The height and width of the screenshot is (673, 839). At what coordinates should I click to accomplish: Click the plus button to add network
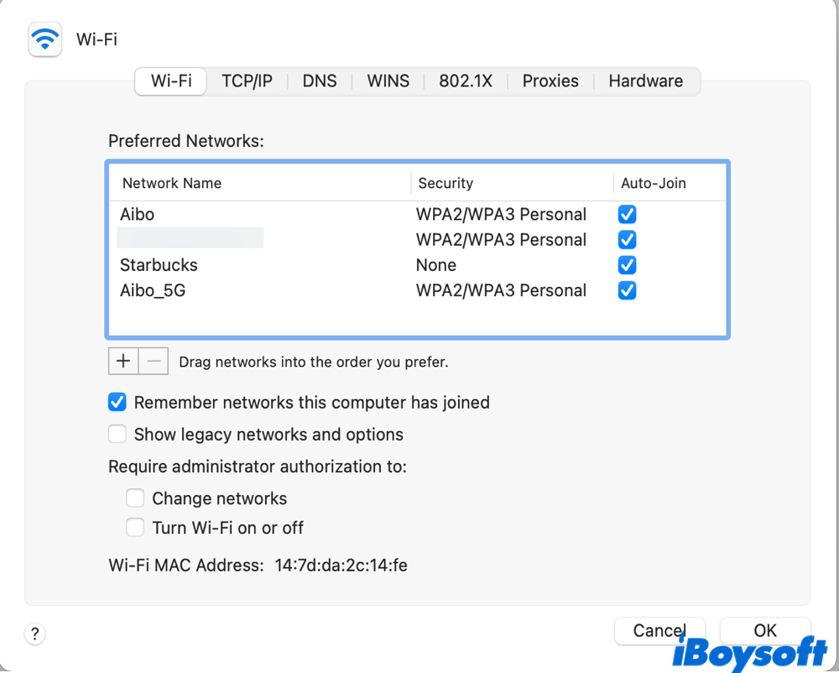point(123,361)
